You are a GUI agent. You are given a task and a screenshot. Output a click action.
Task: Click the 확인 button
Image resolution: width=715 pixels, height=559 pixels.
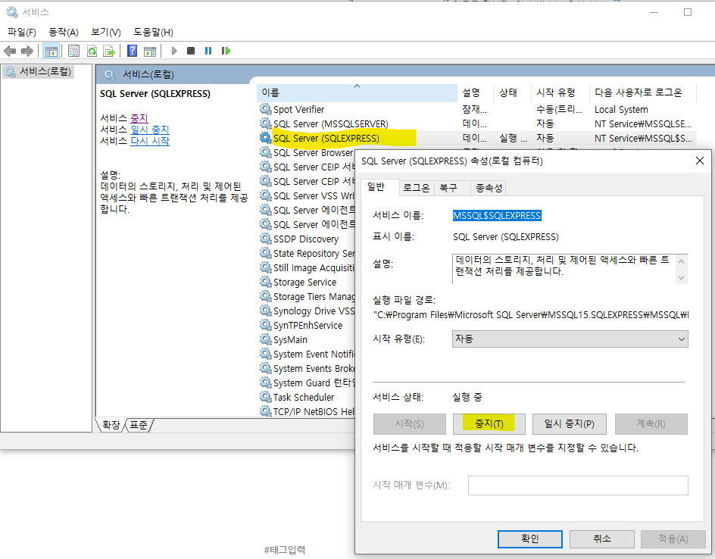[530, 539]
